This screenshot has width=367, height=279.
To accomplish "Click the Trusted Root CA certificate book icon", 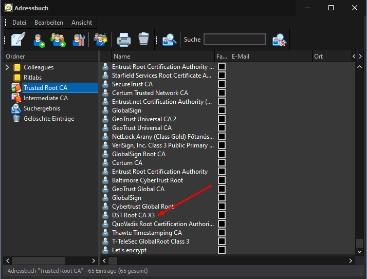I will [16, 87].
